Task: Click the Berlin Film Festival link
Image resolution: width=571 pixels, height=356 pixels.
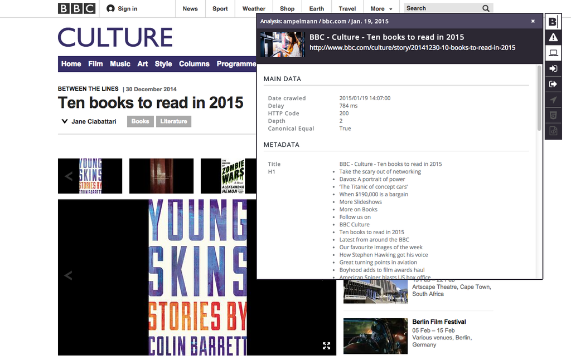Action: (x=439, y=322)
